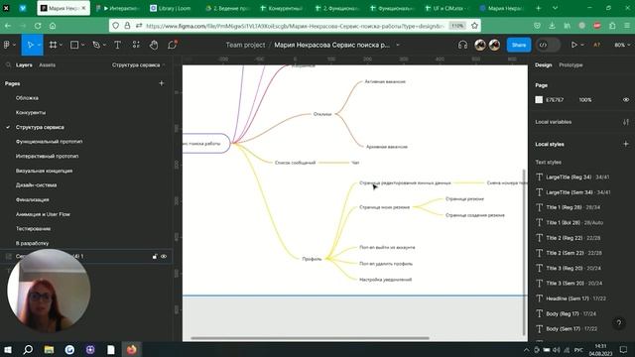Select the Rectangle shape tool

click(74, 45)
